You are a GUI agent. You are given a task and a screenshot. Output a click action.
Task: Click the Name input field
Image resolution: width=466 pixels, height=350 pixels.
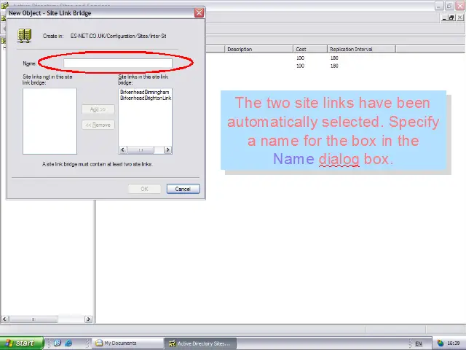pos(117,63)
